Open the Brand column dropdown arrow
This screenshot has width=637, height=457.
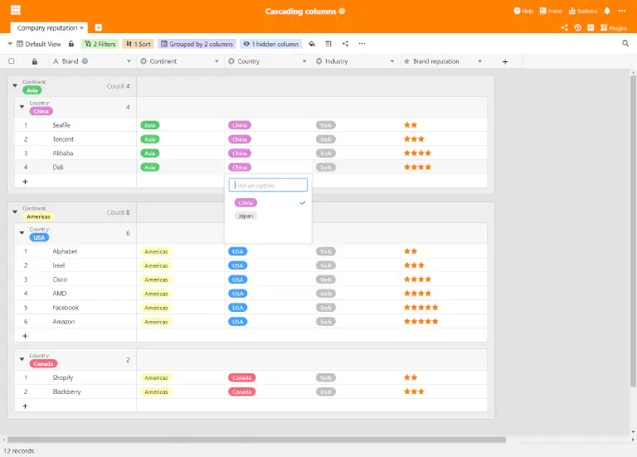129,61
